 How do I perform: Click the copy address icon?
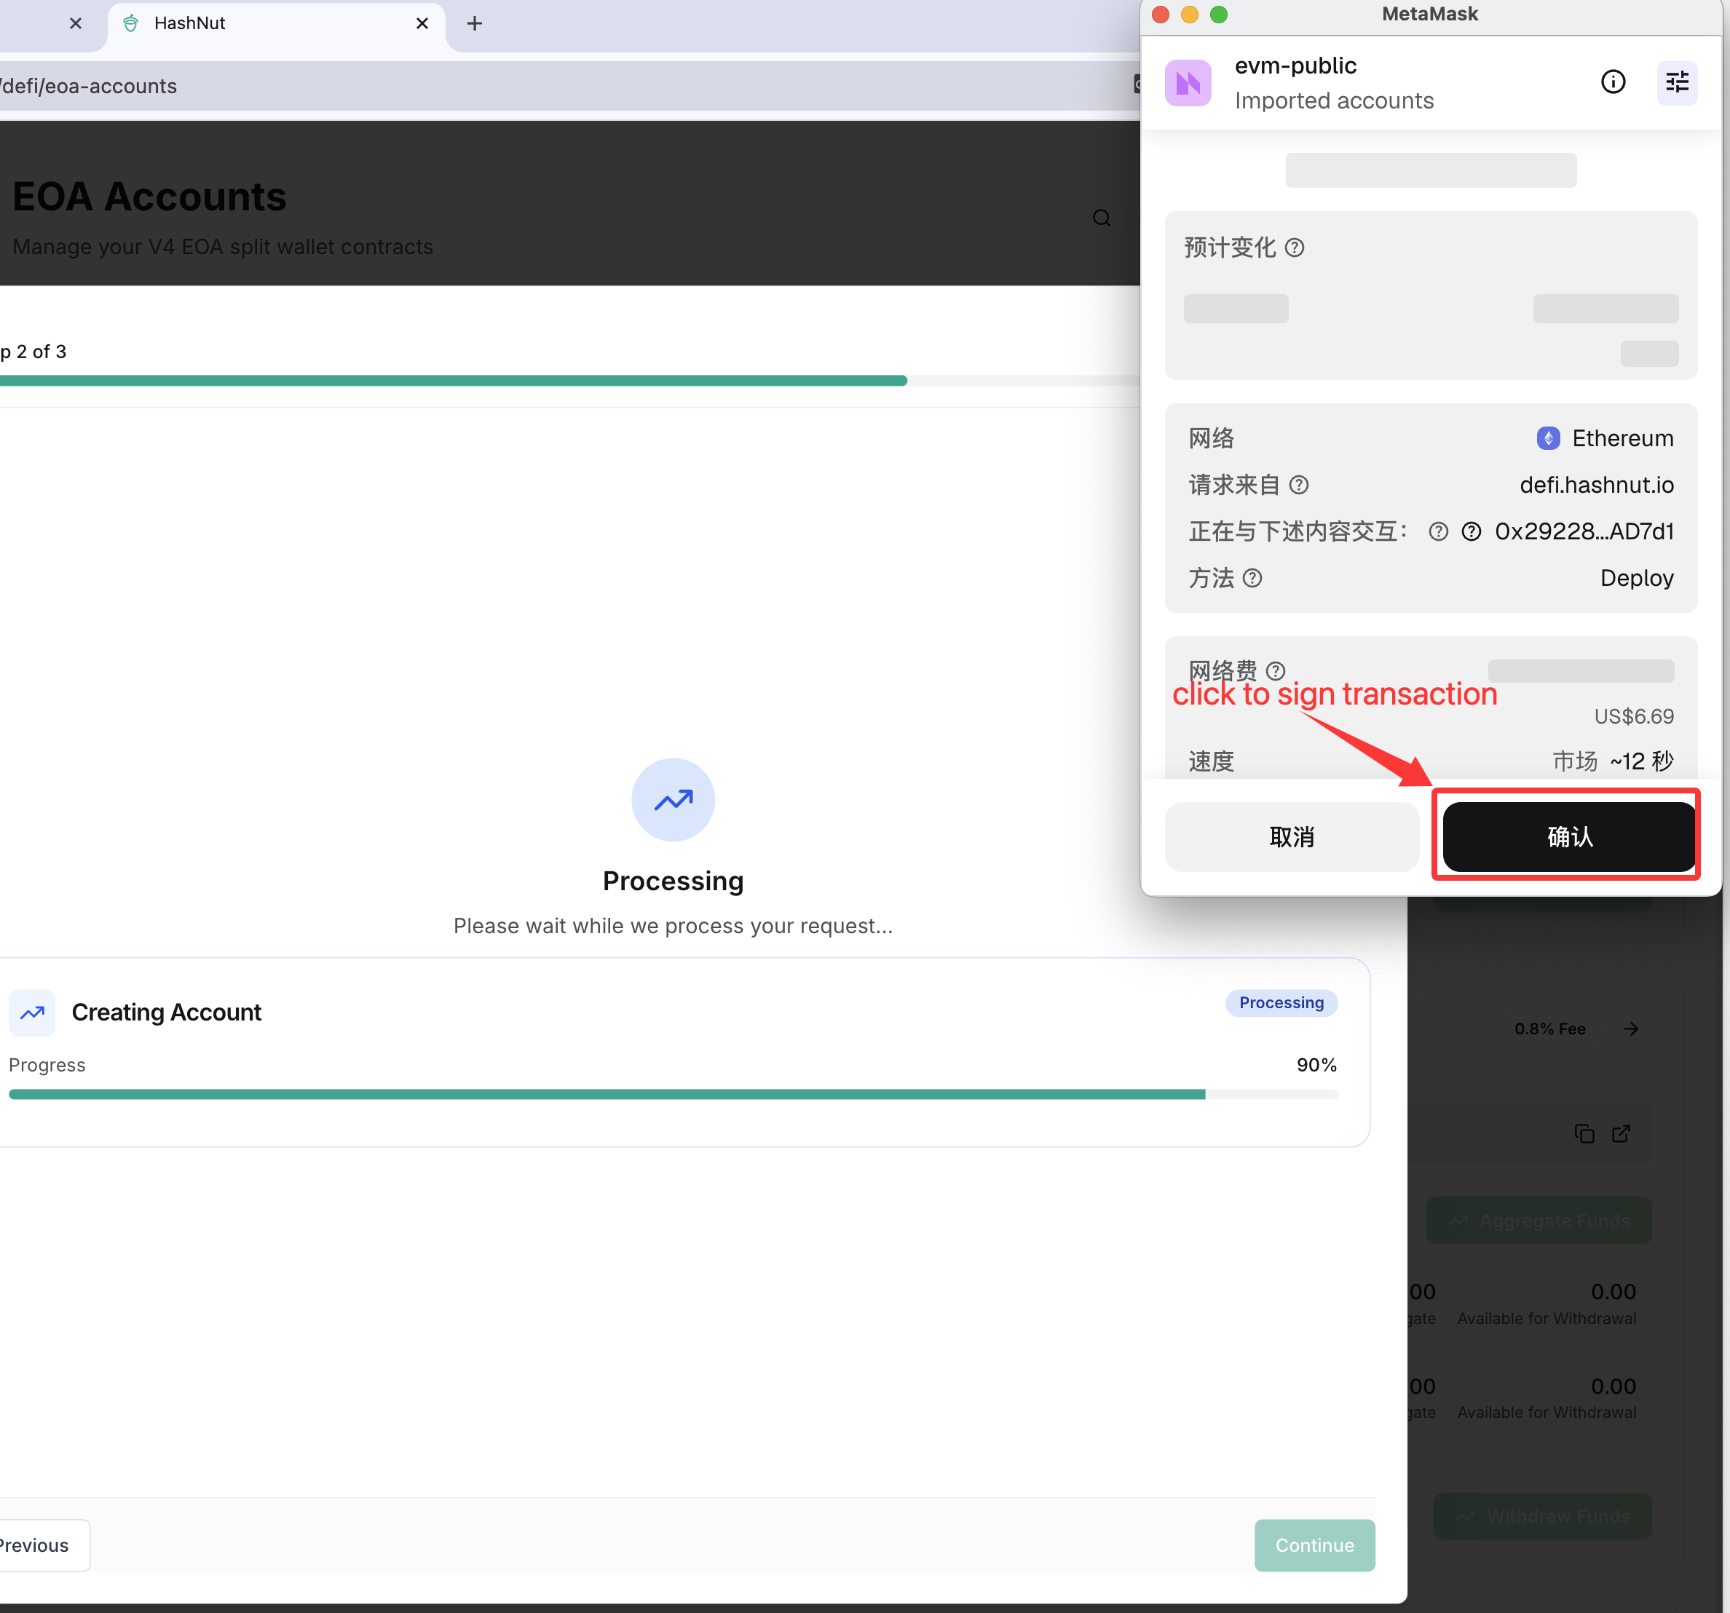click(1584, 1133)
